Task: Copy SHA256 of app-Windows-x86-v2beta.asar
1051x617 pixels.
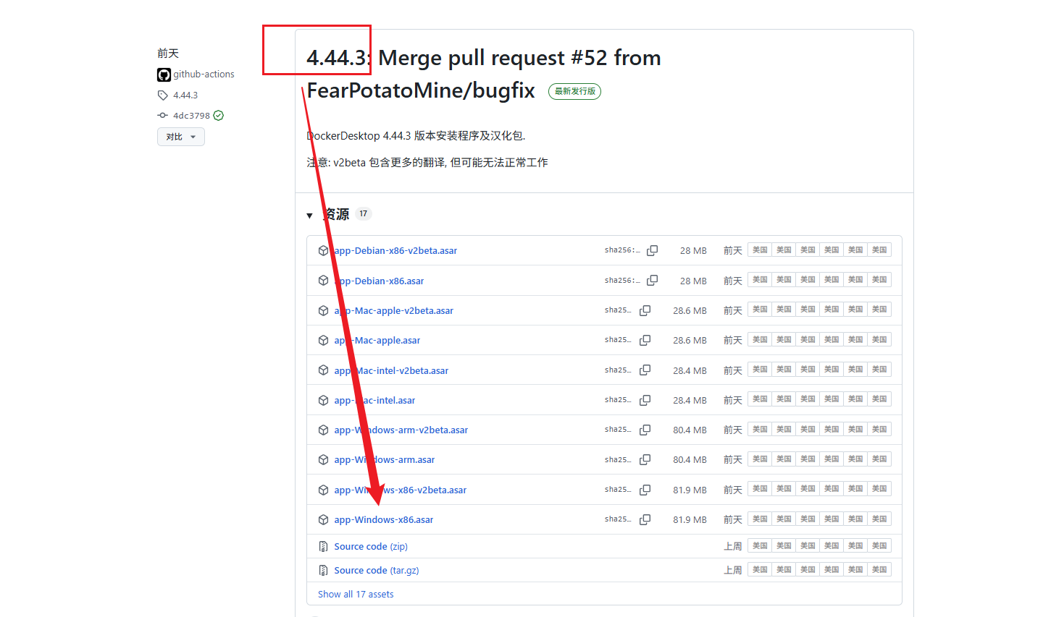Action: tap(645, 490)
